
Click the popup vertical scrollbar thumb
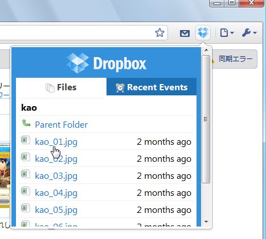pyautogui.click(x=206, y=119)
